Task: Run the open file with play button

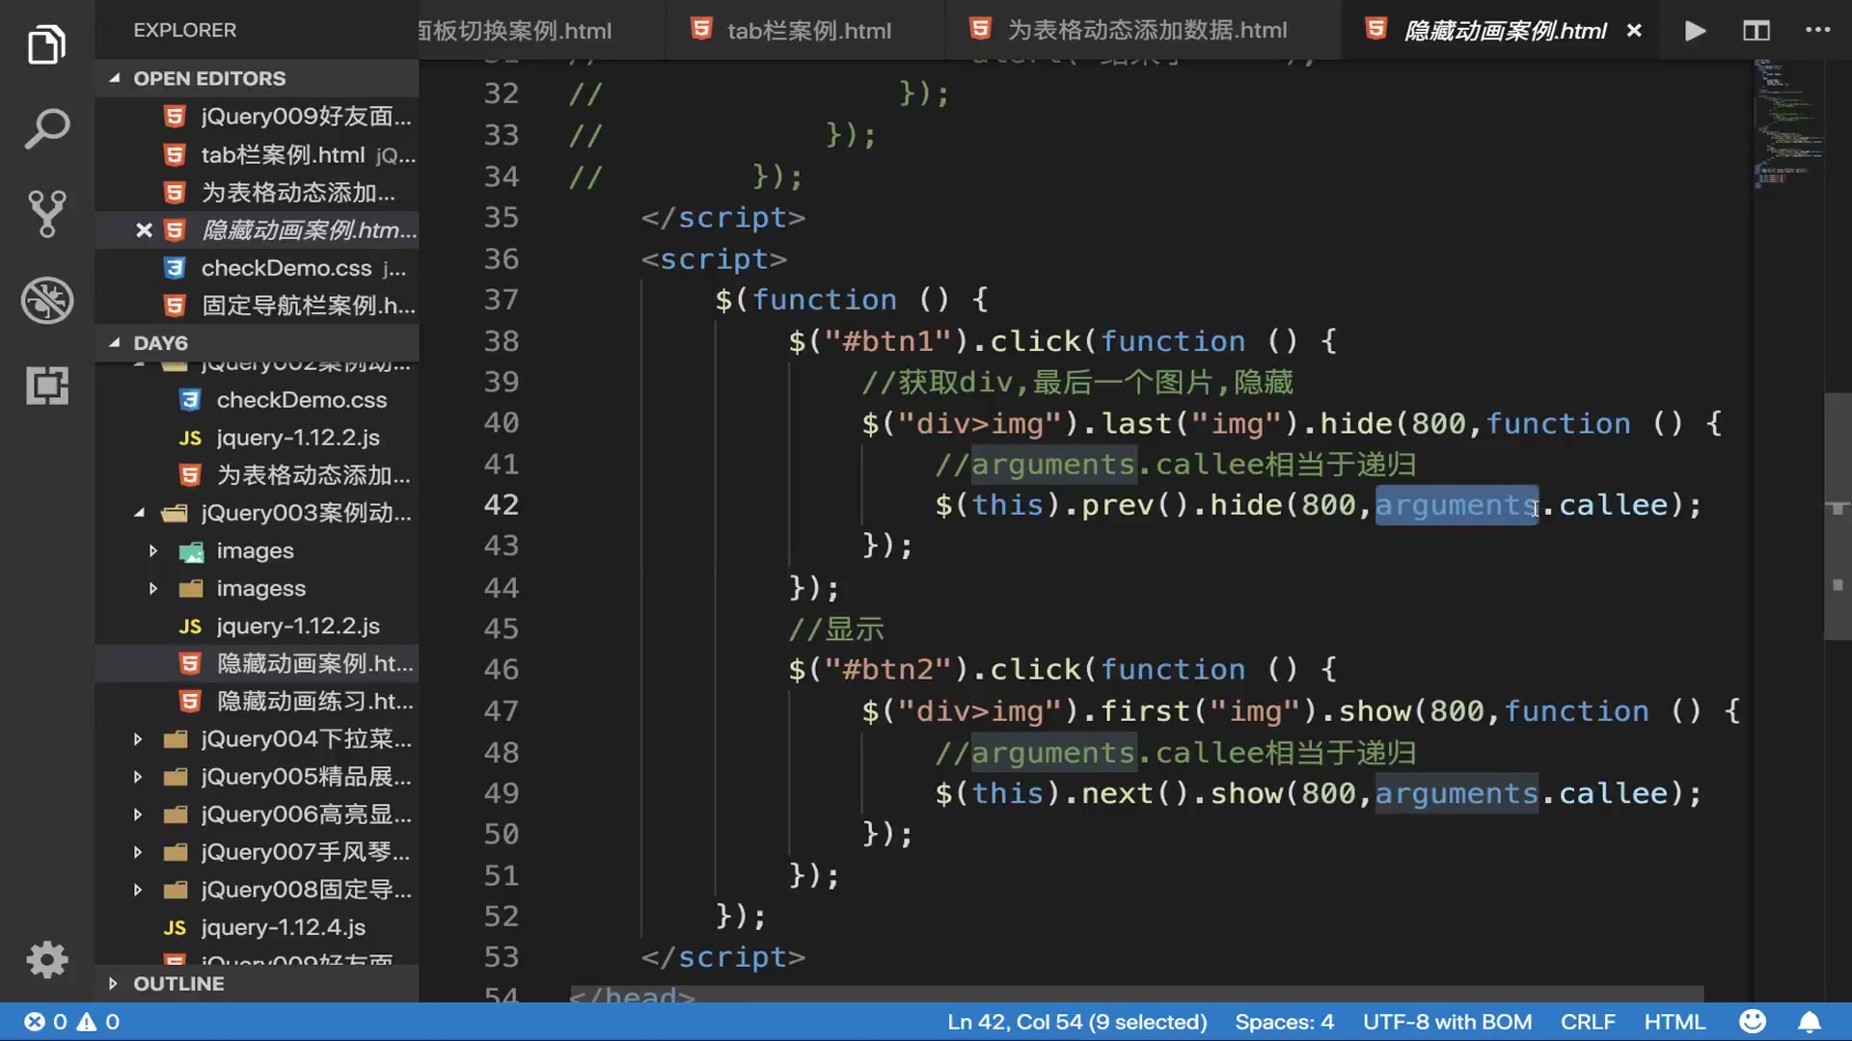Action: (x=1695, y=31)
